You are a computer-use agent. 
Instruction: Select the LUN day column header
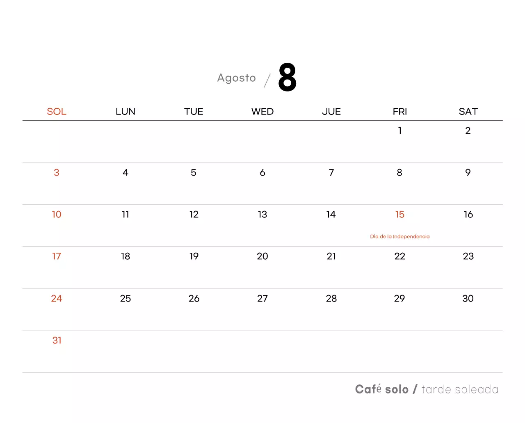[x=126, y=112]
